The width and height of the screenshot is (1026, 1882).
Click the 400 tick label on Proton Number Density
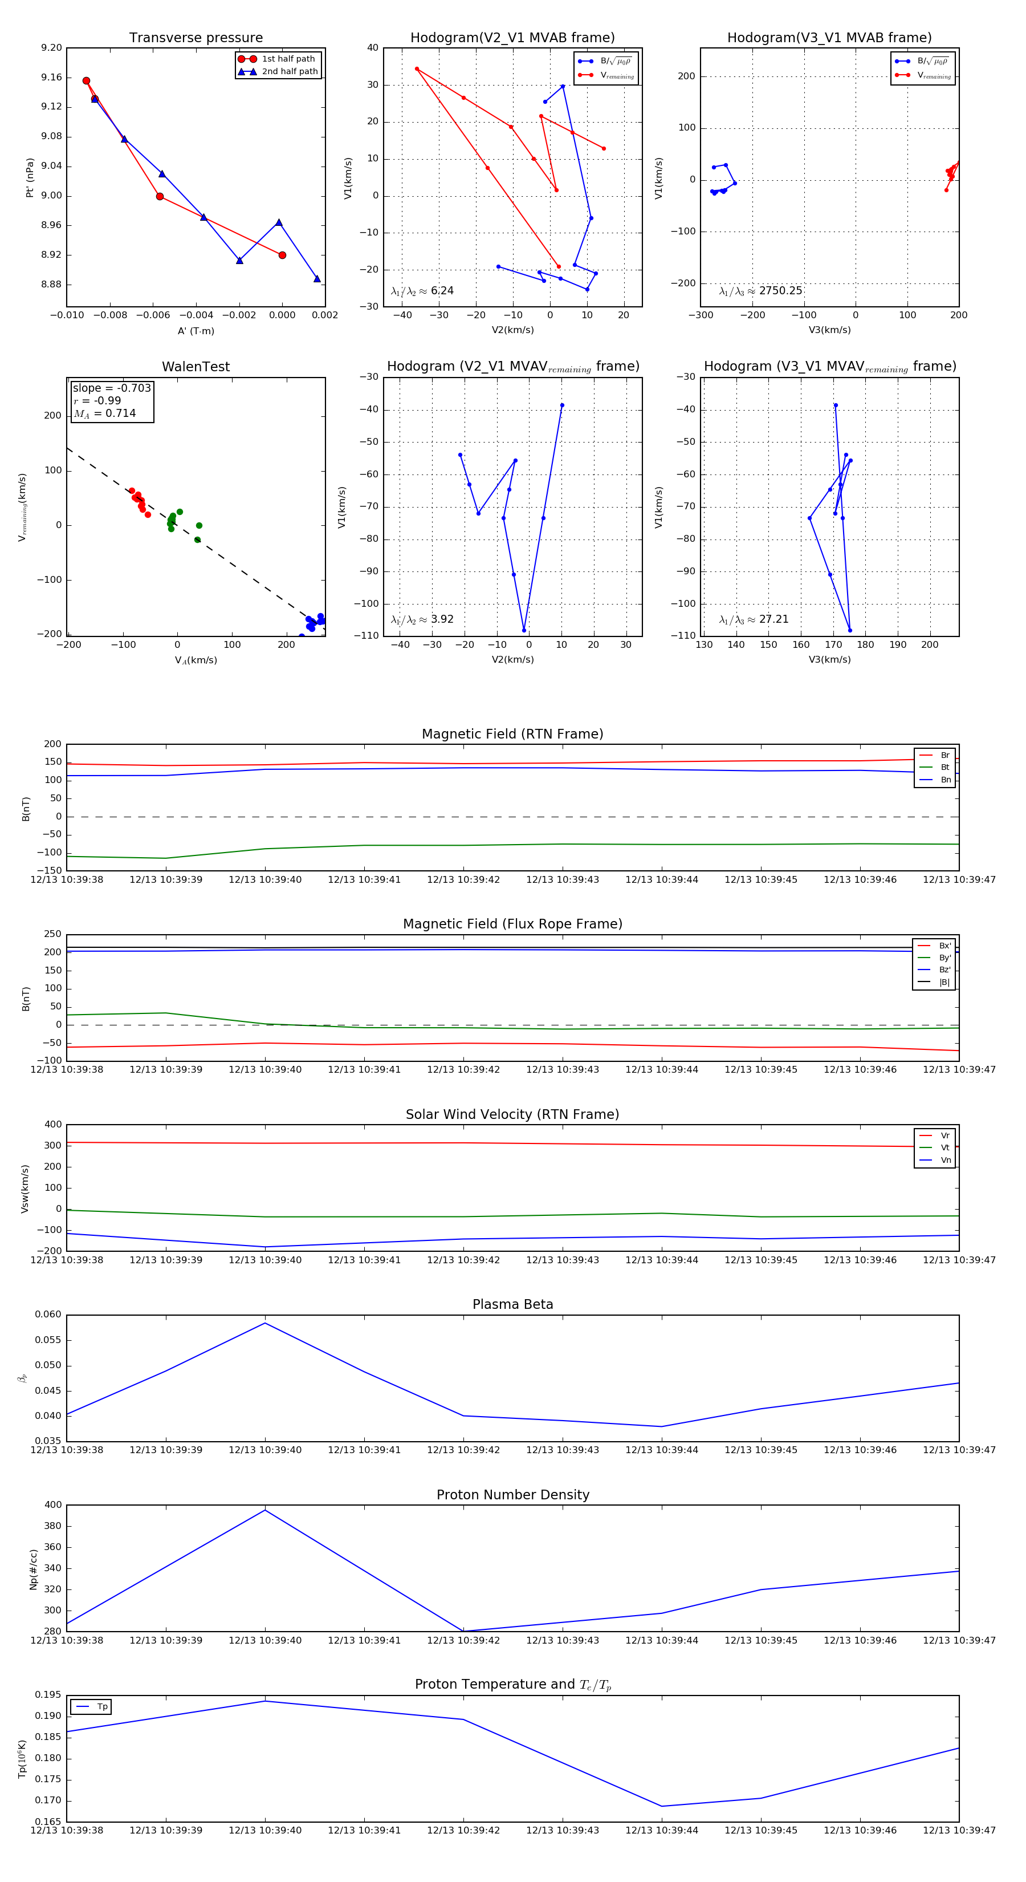[x=54, y=1505]
